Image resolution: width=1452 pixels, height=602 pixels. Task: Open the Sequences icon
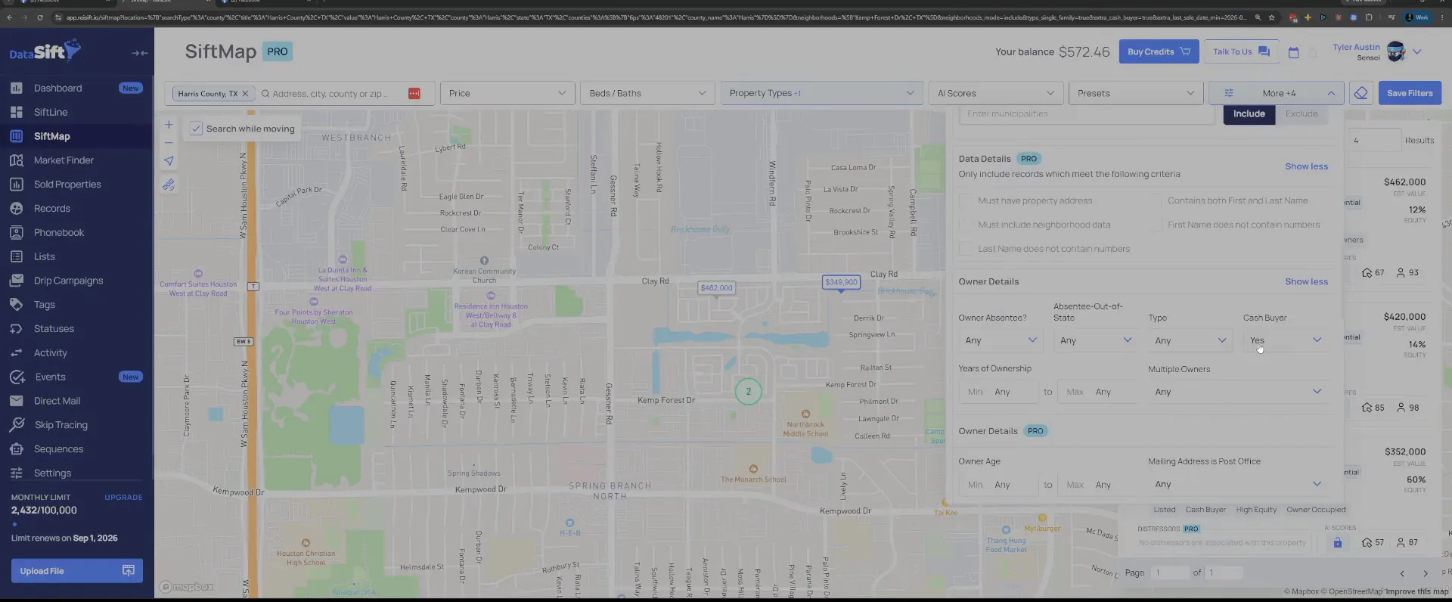point(17,449)
